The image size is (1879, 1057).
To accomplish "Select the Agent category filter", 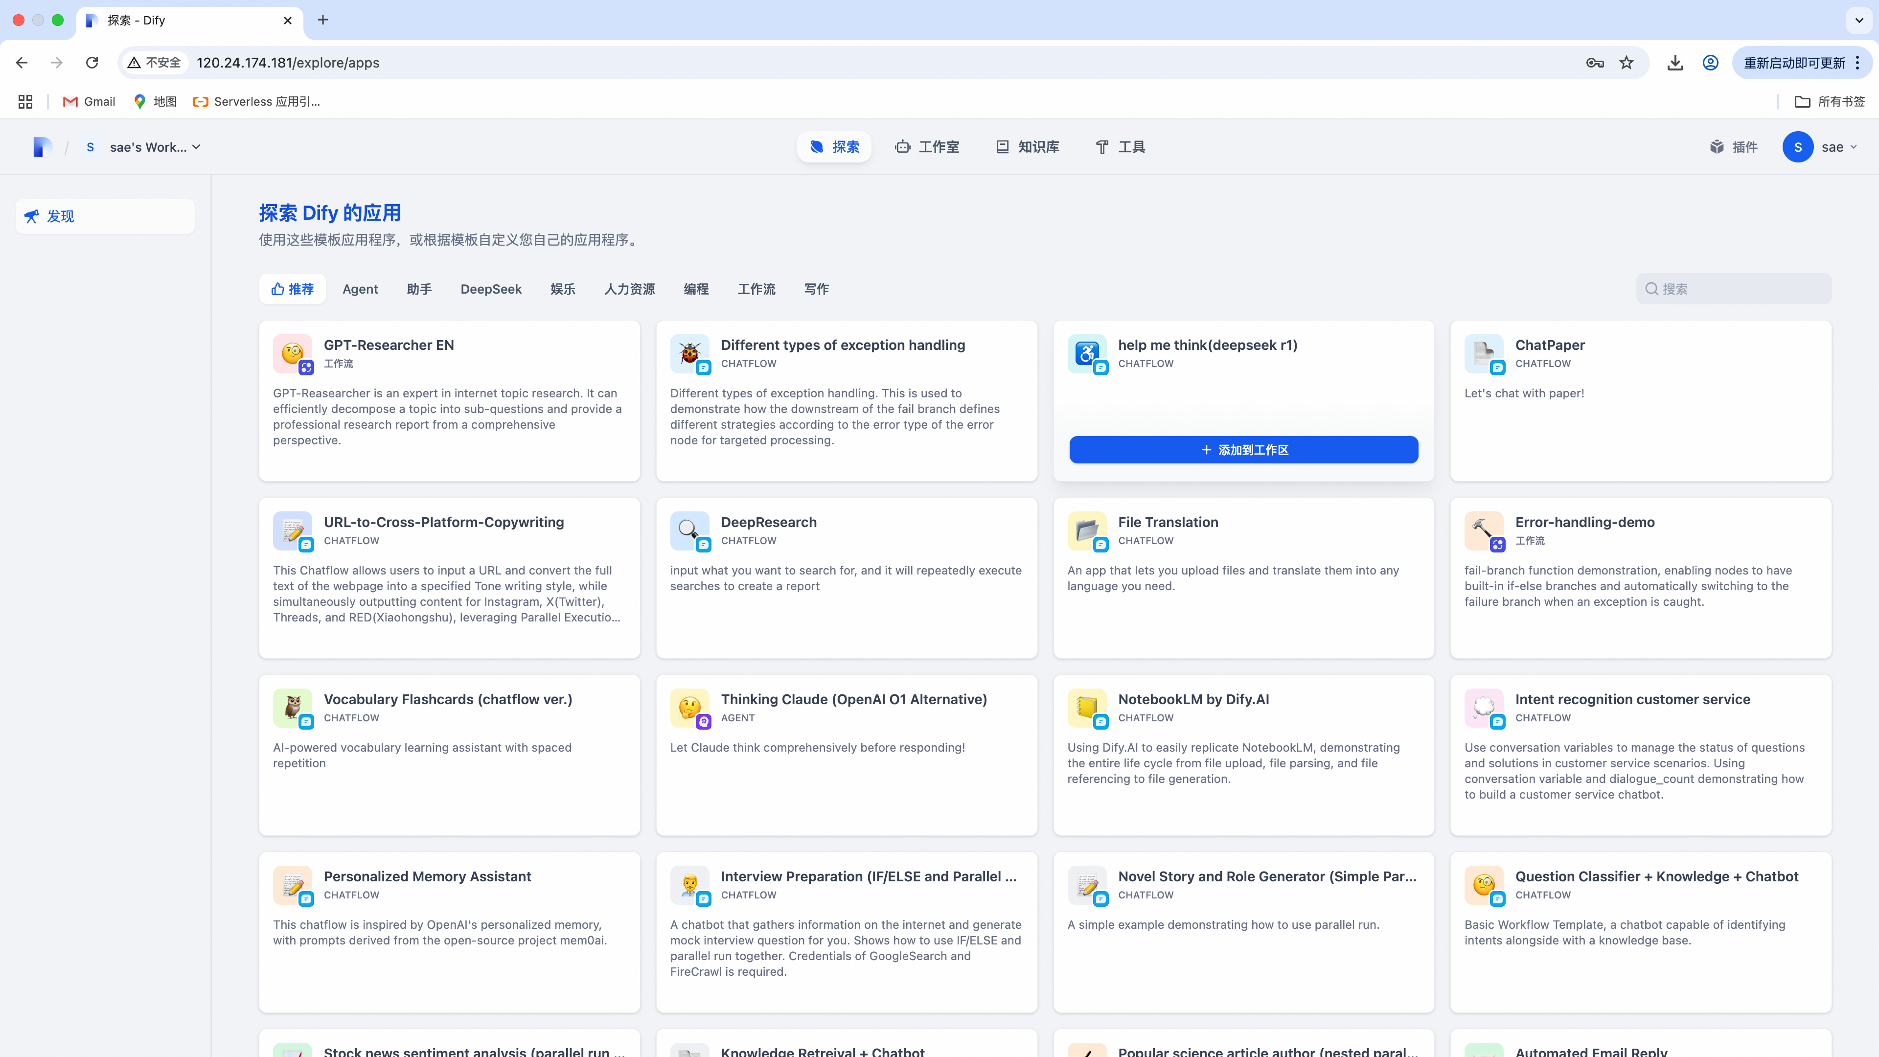I will [x=360, y=289].
